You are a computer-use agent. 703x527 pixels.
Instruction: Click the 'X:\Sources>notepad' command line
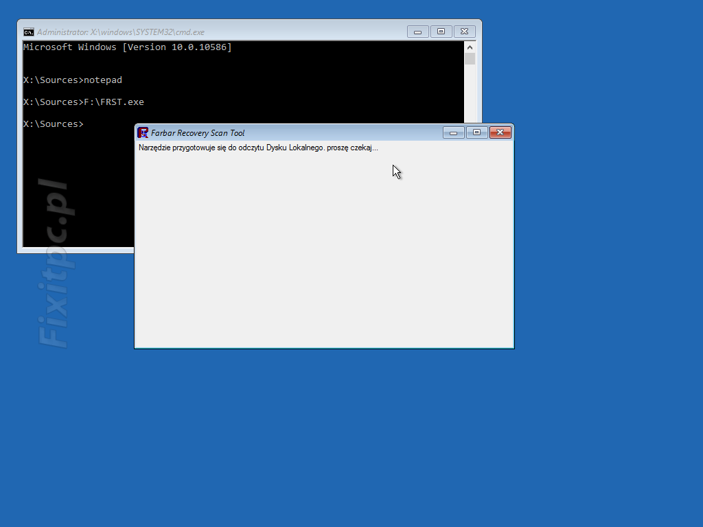pyautogui.click(x=73, y=80)
